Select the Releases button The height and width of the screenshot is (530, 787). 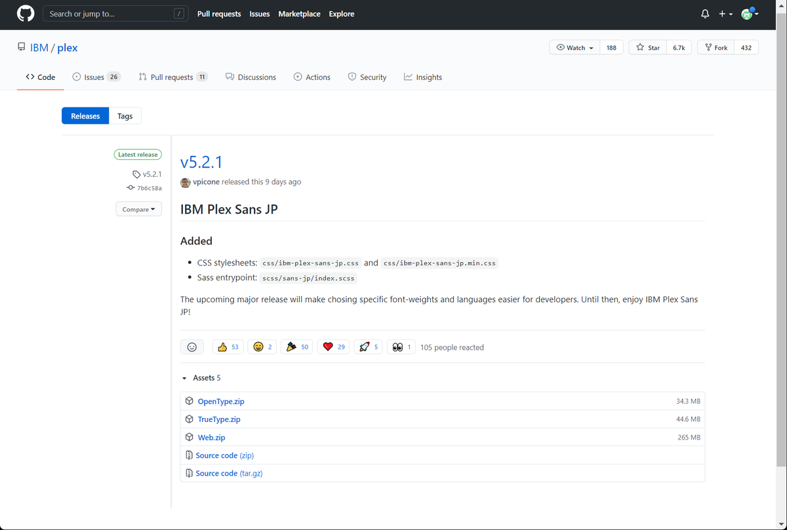coord(85,116)
